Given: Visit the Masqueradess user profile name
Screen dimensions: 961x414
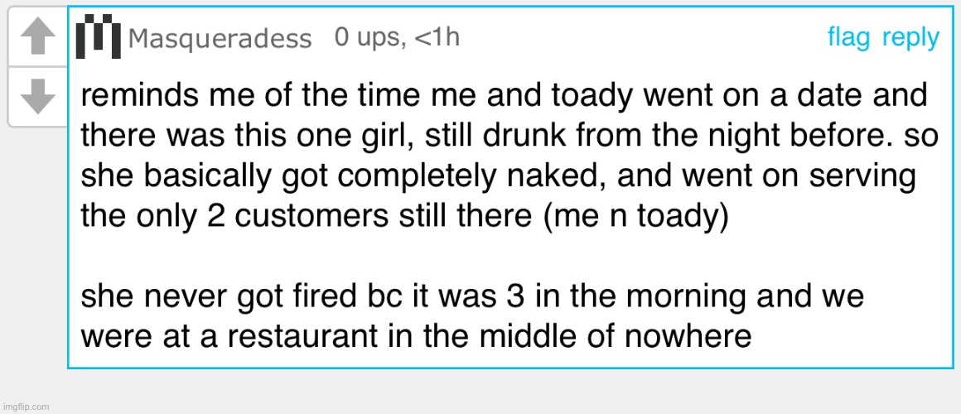Looking at the screenshot, I should pyautogui.click(x=220, y=39).
